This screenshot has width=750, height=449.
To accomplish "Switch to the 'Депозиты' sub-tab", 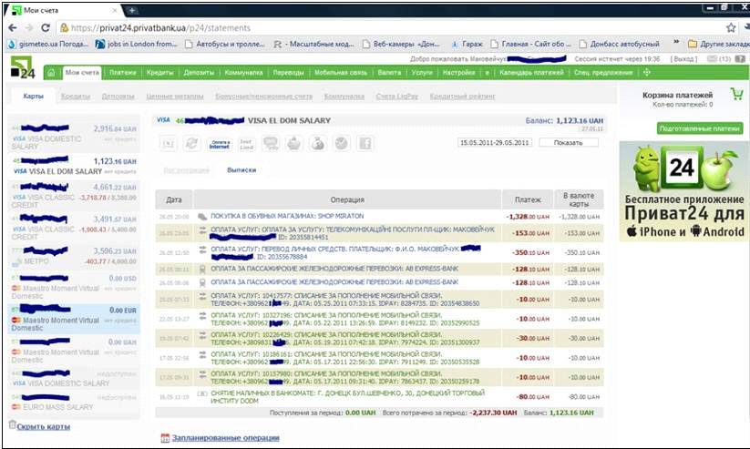I will (x=118, y=96).
